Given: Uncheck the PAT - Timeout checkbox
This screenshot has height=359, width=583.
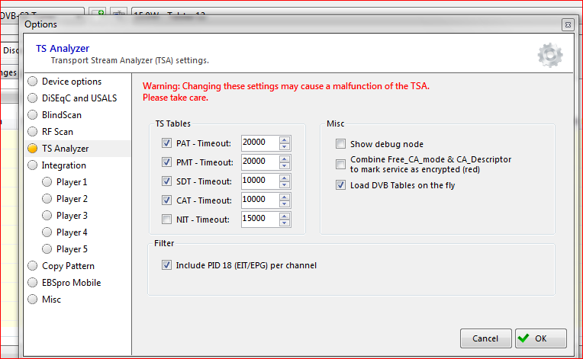Looking at the screenshot, I should (166, 143).
